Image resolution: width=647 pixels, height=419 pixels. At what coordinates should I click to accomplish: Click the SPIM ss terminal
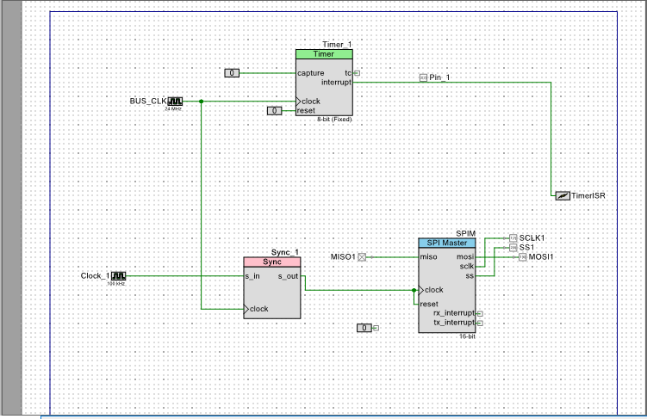point(470,276)
